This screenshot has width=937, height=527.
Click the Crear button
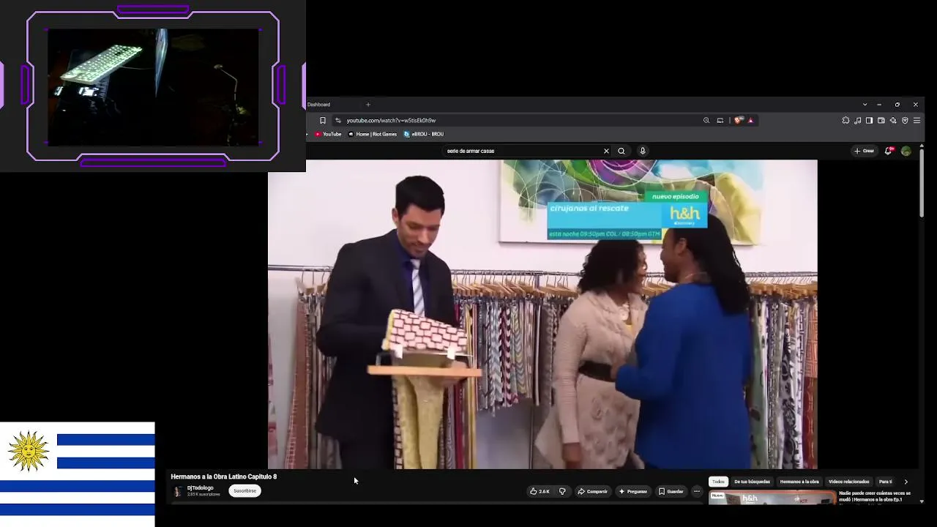[x=865, y=151]
